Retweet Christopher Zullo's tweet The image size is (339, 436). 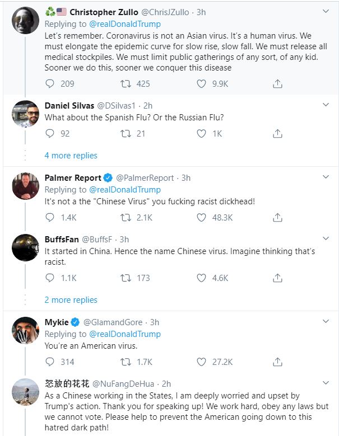pos(127,84)
